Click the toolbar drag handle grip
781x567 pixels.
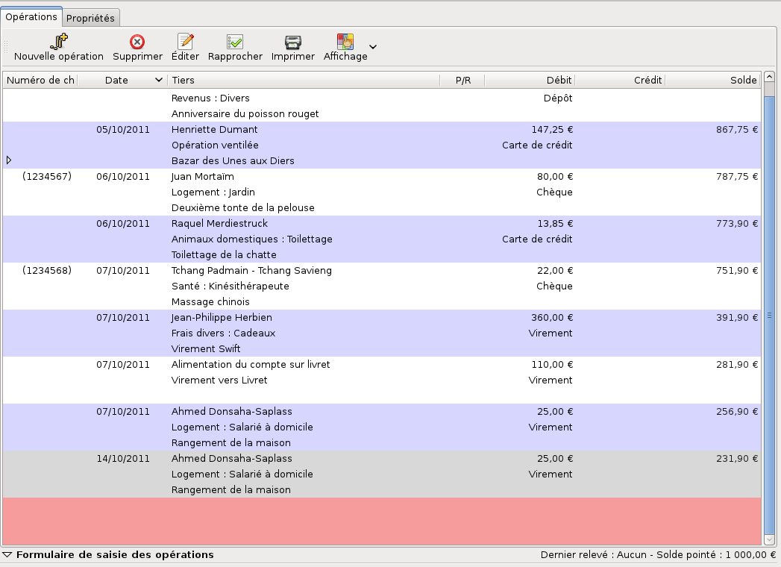[6, 47]
